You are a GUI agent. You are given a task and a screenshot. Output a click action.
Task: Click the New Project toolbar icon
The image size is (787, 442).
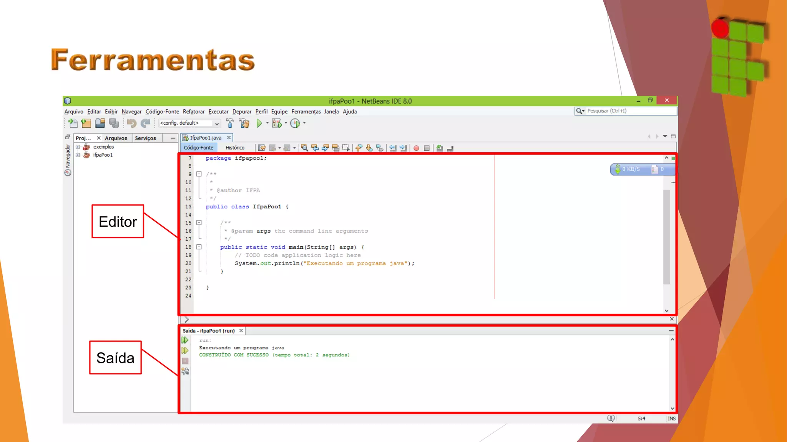tap(86, 123)
